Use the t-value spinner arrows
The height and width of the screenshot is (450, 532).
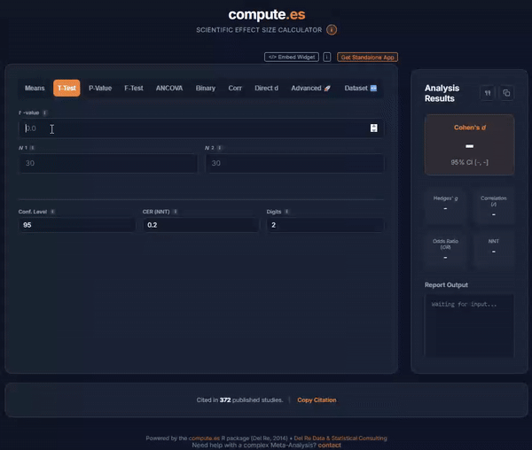373,128
